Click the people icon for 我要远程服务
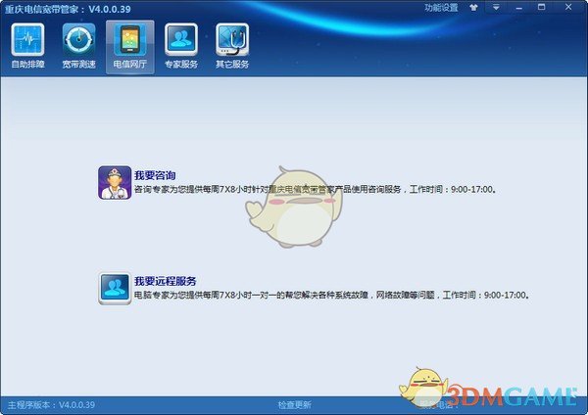The width and height of the screenshot is (588, 415). click(x=115, y=289)
